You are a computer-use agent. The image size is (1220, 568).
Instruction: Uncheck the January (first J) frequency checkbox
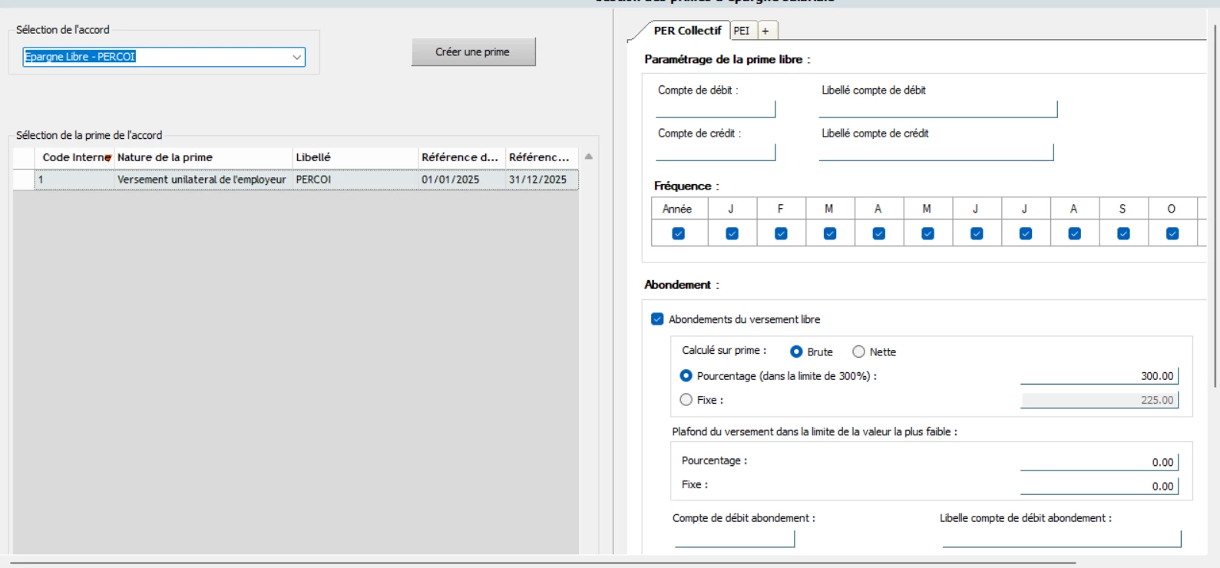732,233
